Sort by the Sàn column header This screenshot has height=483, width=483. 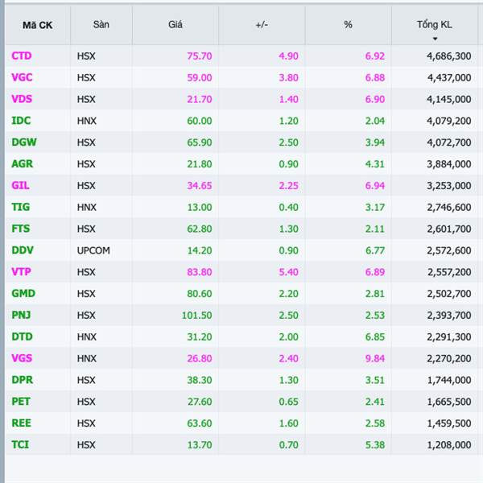[101, 24]
